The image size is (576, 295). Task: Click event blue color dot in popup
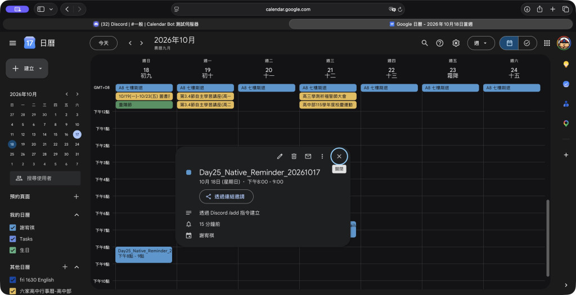189,172
